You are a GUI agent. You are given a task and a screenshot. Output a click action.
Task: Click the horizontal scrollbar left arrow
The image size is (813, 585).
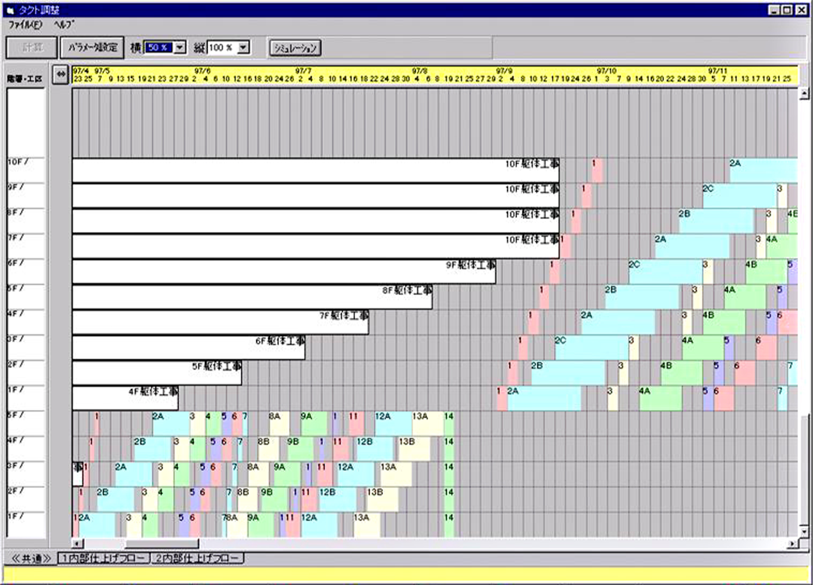(78, 543)
